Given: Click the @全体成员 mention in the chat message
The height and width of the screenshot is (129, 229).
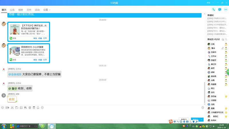Looking at the screenshot, I should (15, 74).
